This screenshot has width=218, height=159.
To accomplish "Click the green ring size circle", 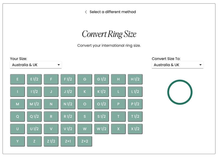I will [x=180, y=92].
